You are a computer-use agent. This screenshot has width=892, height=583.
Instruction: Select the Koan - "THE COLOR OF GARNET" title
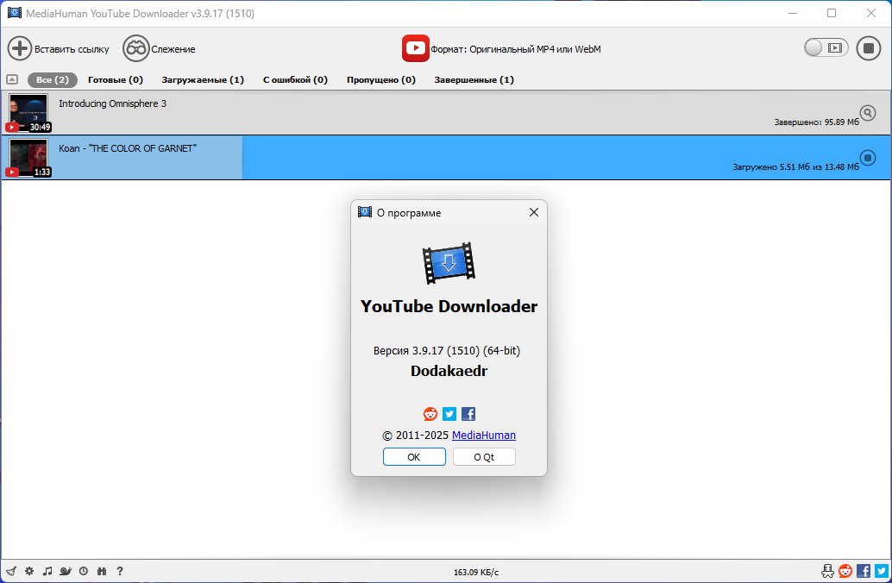(x=128, y=148)
